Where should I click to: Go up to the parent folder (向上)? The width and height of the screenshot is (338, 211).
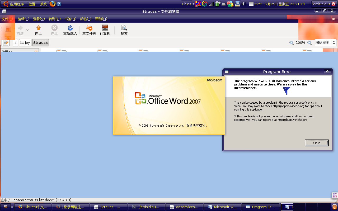(x=39, y=30)
